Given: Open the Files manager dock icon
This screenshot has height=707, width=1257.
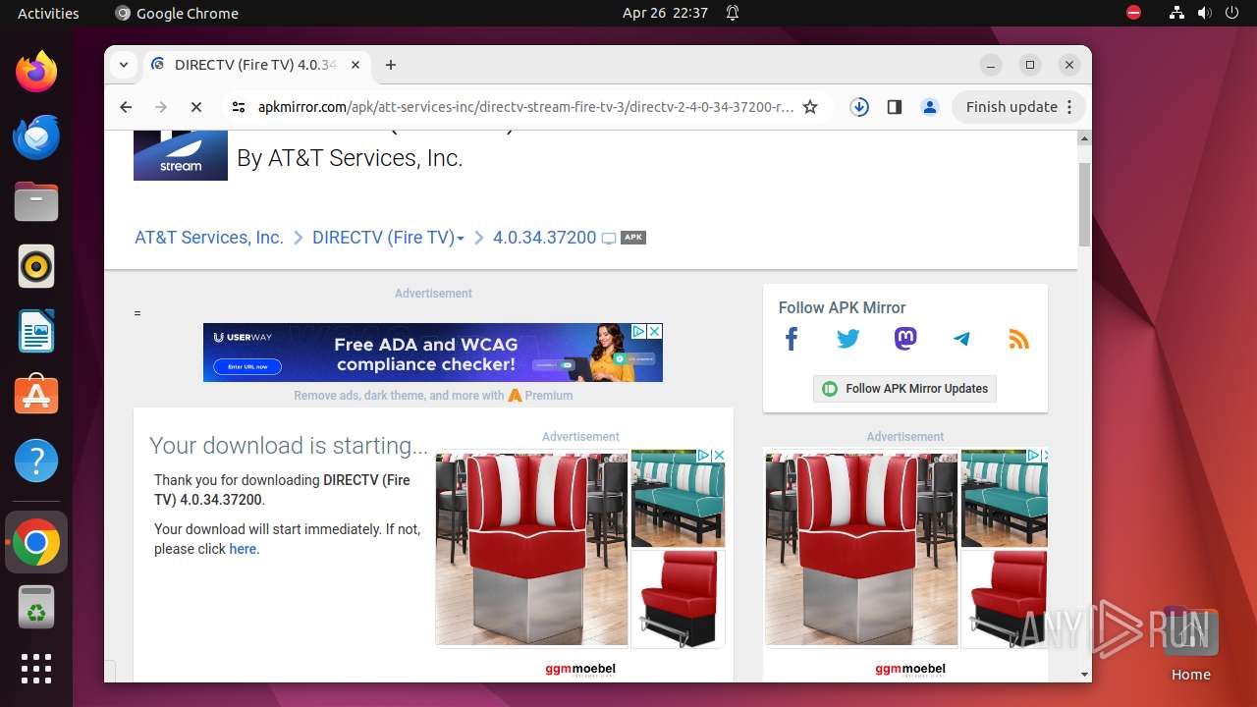Looking at the screenshot, I should (x=36, y=201).
